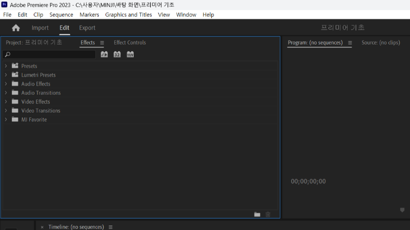Expand the Video Effects folder

pos(6,101)
